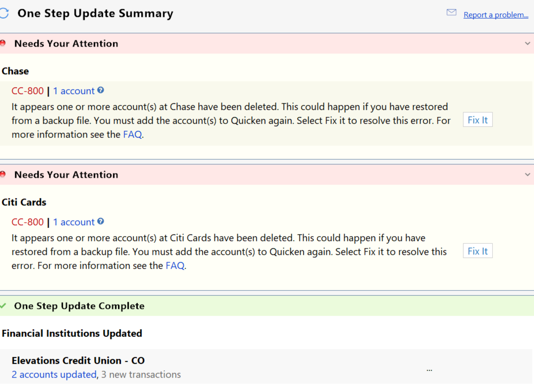The width and height of the screenshot is (534, 391).
Task: Click the Citi Cards CC-800 error code
Action: 27,222
